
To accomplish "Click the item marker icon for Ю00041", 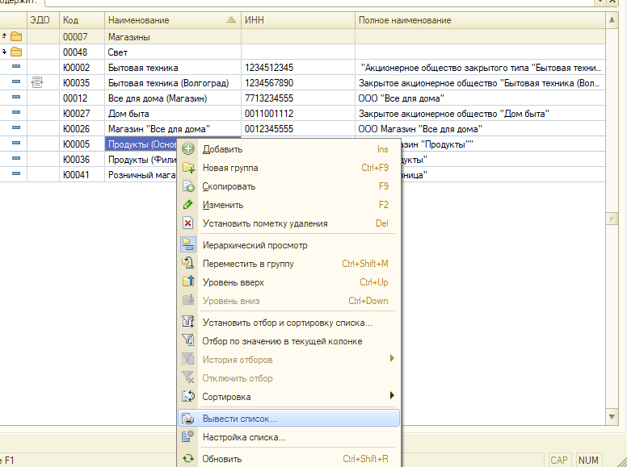I will [x=16, y=173].
